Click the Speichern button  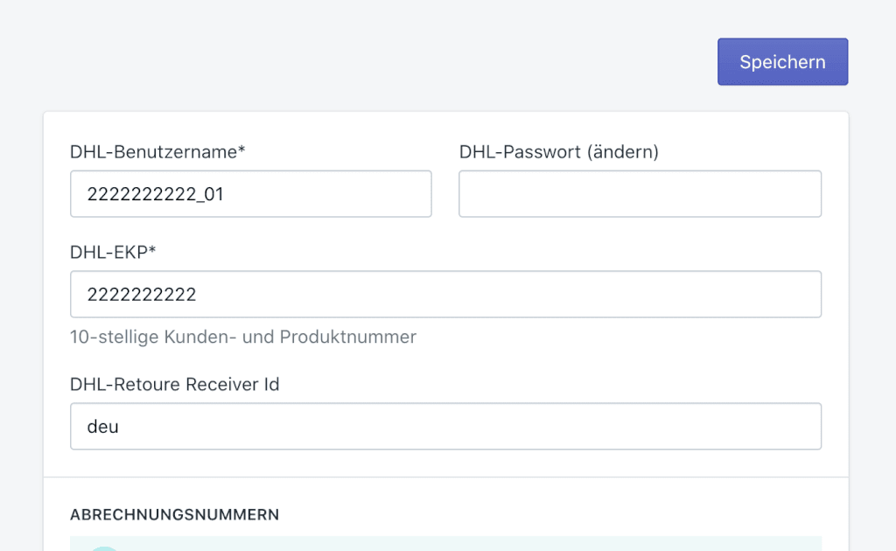click(x=782, y=62)
